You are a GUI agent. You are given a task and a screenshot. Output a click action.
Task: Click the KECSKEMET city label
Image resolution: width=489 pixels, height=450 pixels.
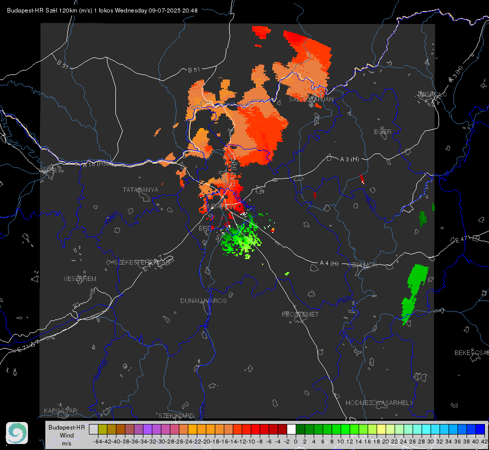click(x=300, y=314)
